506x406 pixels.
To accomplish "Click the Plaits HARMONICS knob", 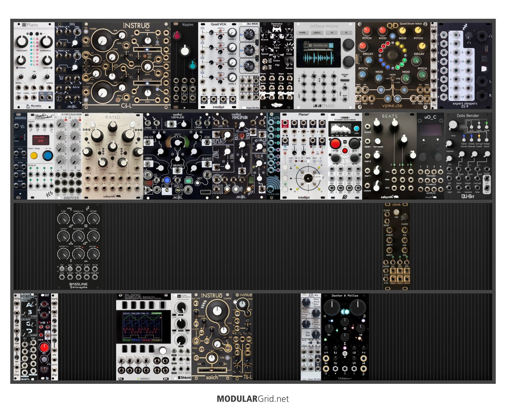I will pyautogui.click(x=46, y=42).
